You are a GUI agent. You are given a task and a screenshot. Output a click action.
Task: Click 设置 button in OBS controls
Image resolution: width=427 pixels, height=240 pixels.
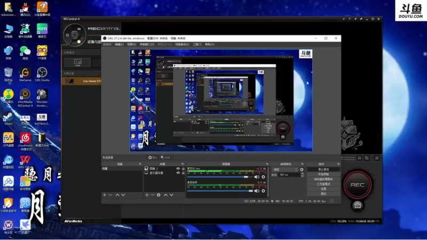click(323, 189)
